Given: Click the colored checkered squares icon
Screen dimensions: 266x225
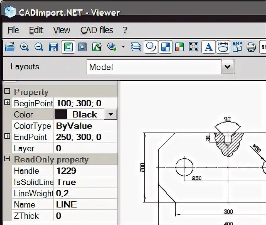Looking at the screenshot, I should [179, 47].
